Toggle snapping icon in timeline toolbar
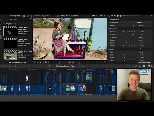 click(140, 66)
